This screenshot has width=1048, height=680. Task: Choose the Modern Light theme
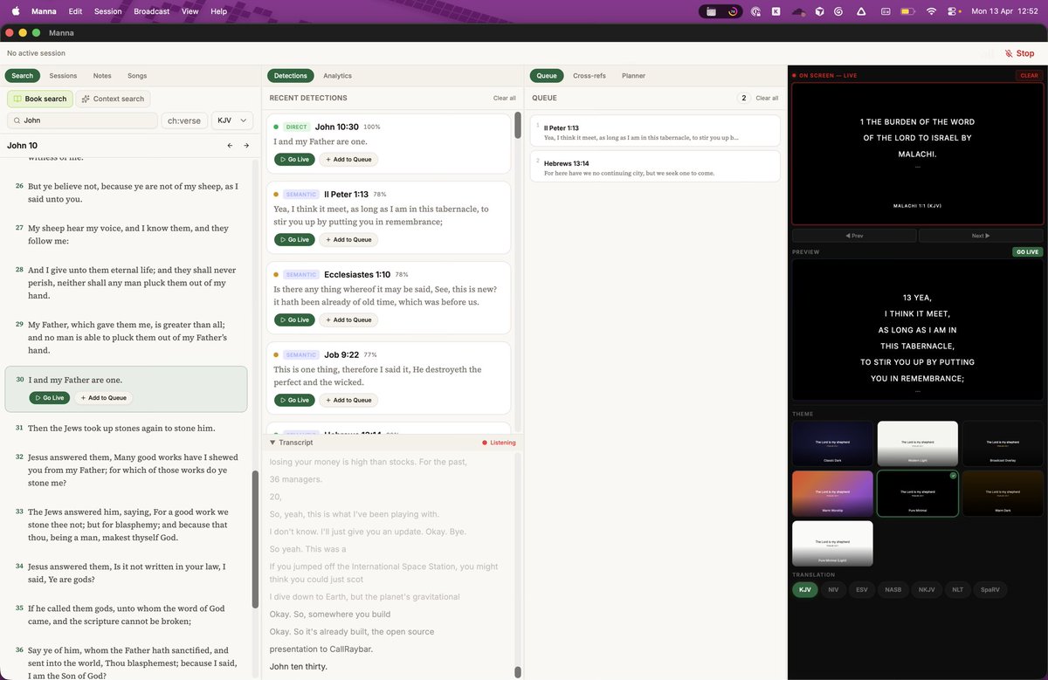click(x=918, y=443)
